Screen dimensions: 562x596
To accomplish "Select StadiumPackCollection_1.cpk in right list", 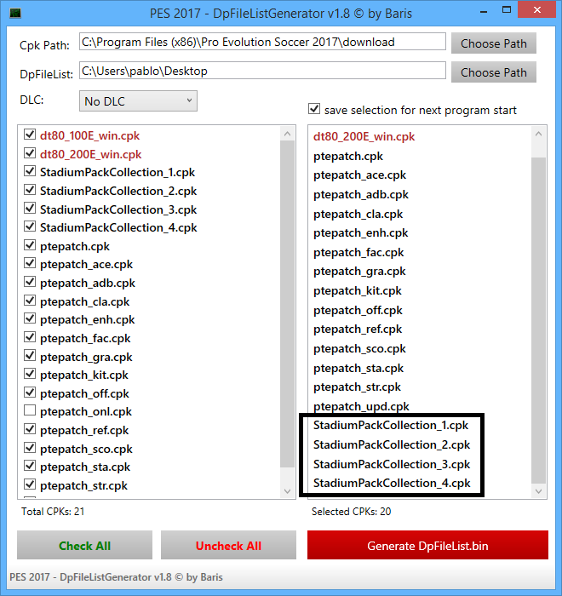I will [391, 425].
